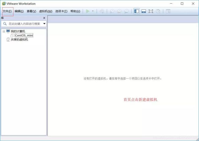199x141 pixels.
Task: Click the send Ctrl+Alt+Del toolbar icon
Action: click(x=102, y=11)
